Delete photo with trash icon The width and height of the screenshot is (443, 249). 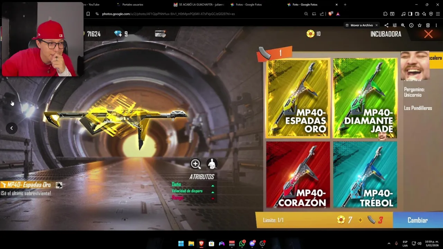click(428, 25)
